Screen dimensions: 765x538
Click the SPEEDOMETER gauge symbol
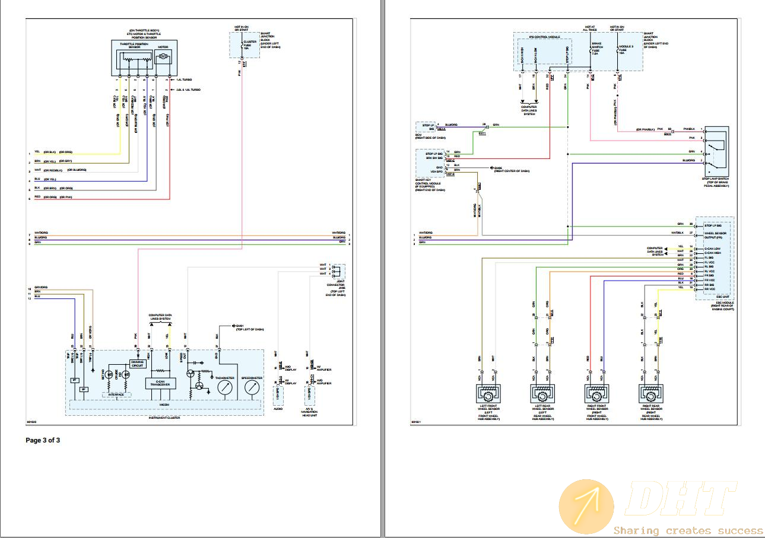(252, 389)
